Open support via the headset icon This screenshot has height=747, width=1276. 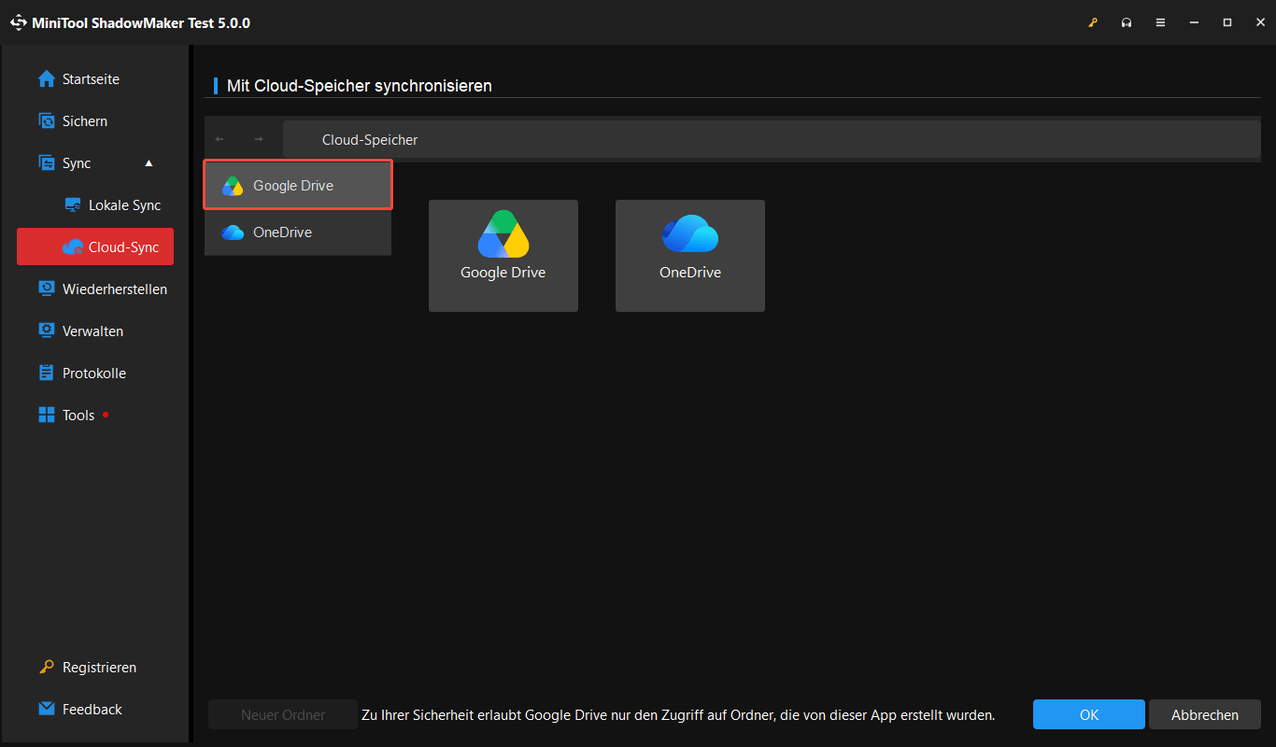[x=1127, y=22]
